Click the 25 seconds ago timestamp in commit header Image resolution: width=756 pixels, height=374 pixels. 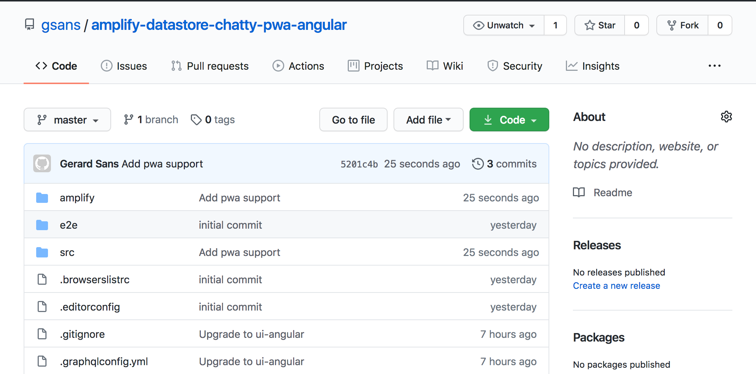pyautogui.click(x=422, y=164)
